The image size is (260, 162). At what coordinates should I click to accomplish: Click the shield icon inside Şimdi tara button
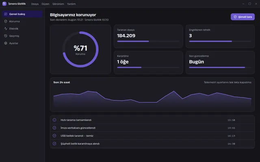tap(235, 17)
